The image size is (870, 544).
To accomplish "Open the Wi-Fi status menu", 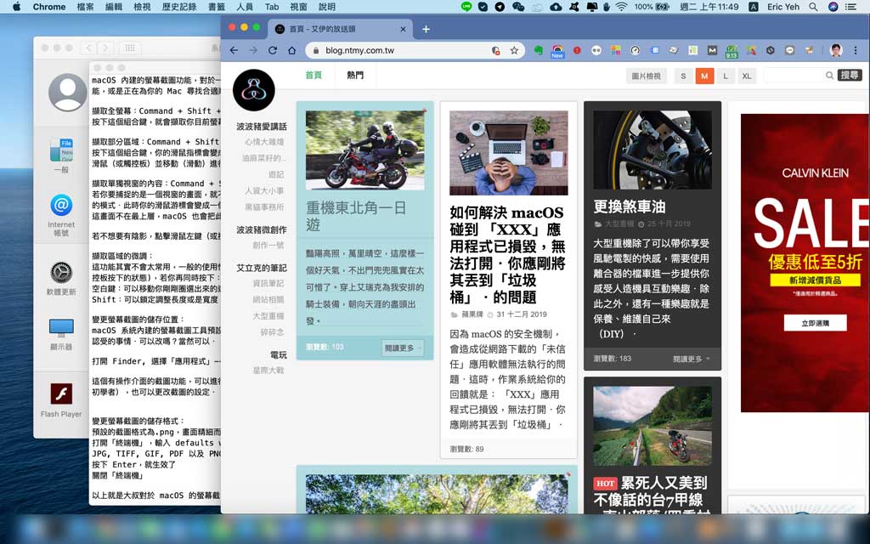I will [621, 7].
